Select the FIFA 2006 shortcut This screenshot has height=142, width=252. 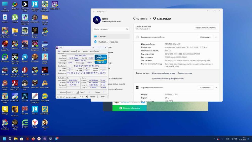(25, 110)
